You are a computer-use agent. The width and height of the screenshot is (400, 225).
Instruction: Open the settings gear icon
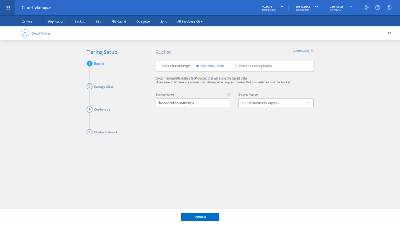[366, 8]
